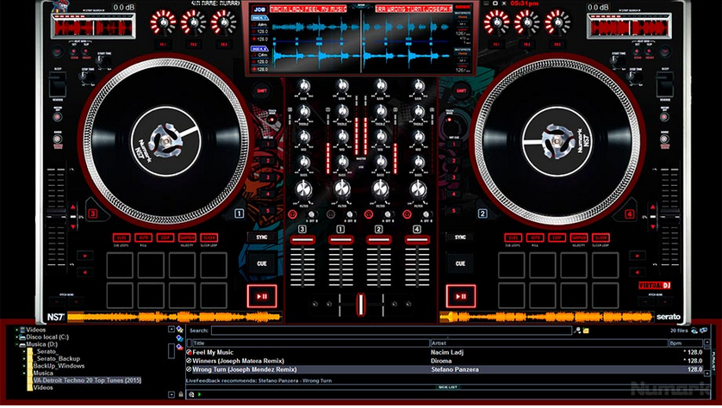The image size is (722, 408).
Task: Hit the left deck CUE button
Action: 262,263
